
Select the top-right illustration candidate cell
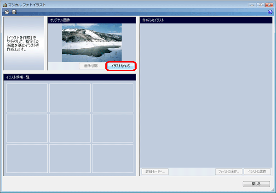click(x=113, y=97)
